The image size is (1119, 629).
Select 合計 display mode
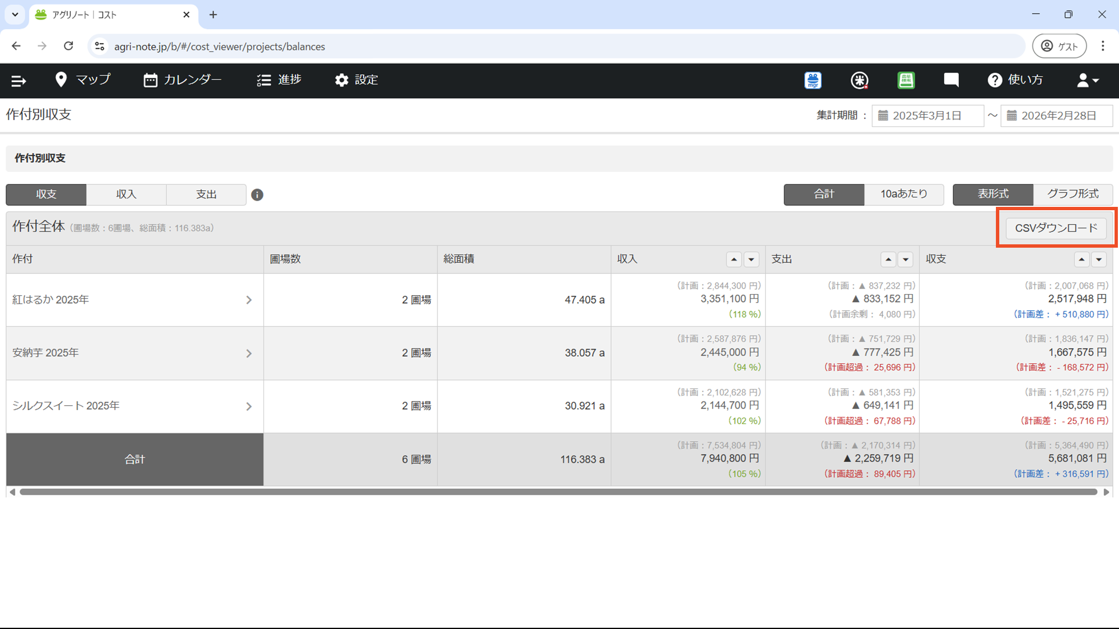click(x=824, y=194)
